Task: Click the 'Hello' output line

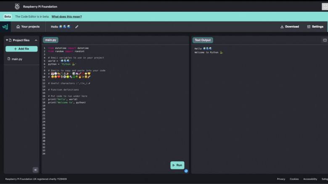Action: pyautogui.click(x=203, y=48)
